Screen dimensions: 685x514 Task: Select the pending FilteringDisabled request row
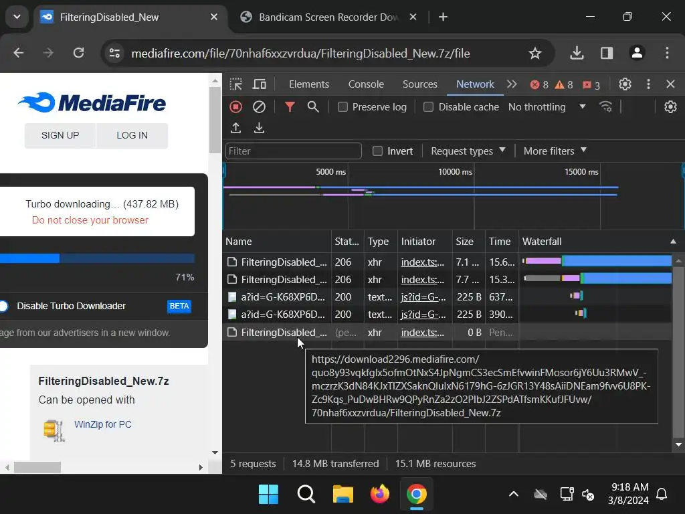click(371, 333)
